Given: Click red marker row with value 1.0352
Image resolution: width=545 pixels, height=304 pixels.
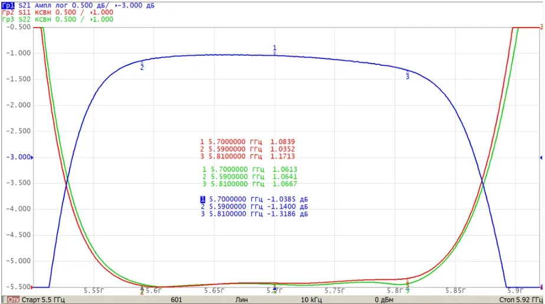Looking at the screenshot, I should 248,149.
